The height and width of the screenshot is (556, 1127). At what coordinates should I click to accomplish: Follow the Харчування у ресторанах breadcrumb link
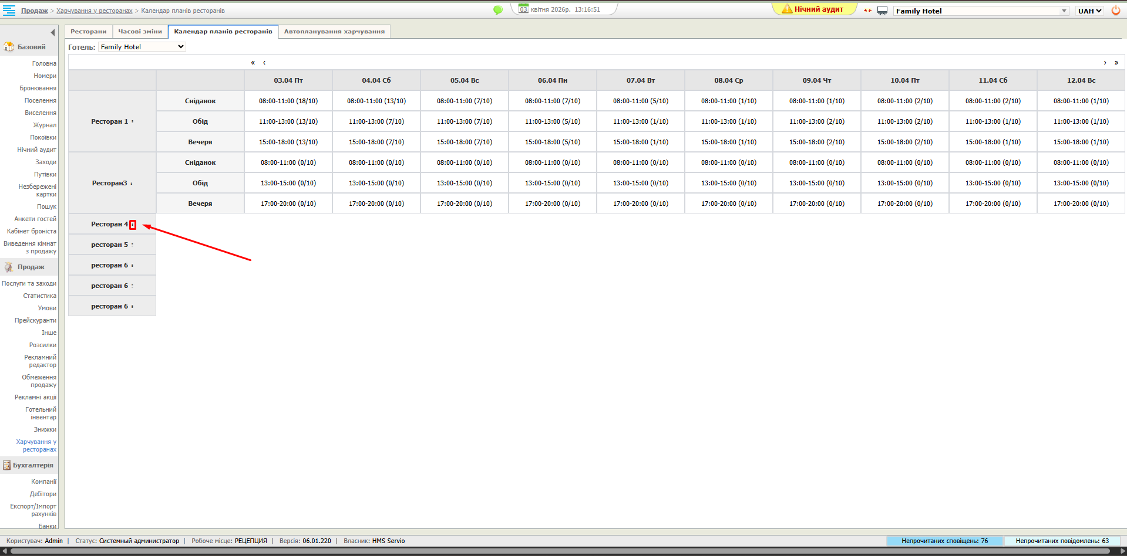[94, 11]
